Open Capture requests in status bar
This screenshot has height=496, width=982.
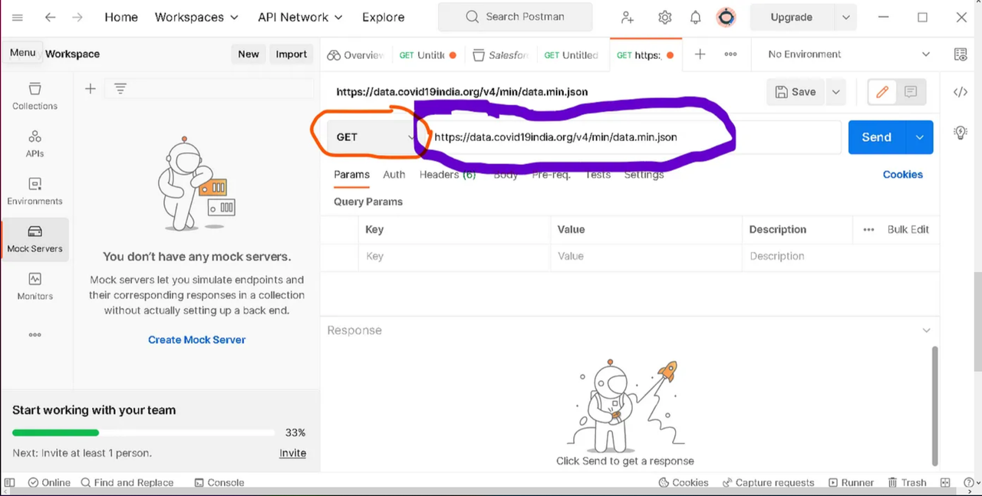[x=768, y=482]
